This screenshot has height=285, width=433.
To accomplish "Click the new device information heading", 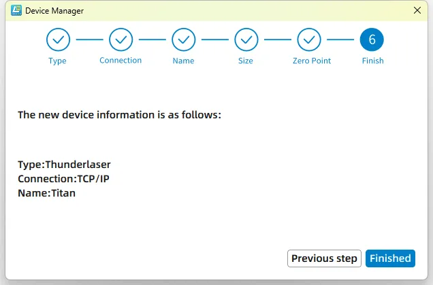I will [119, 115].
